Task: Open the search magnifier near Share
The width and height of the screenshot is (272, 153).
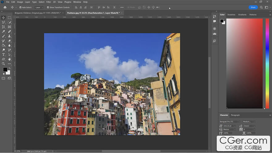Action: pyautogui.click(x=261, y=7)
